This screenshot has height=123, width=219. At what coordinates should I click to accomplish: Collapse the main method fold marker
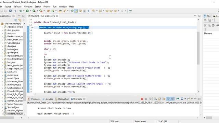33,27
